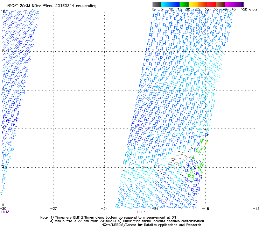Click the '5' legend label under color bar
Screen dimensions: 259x227
pyautogui.click(x=162, y=9)
